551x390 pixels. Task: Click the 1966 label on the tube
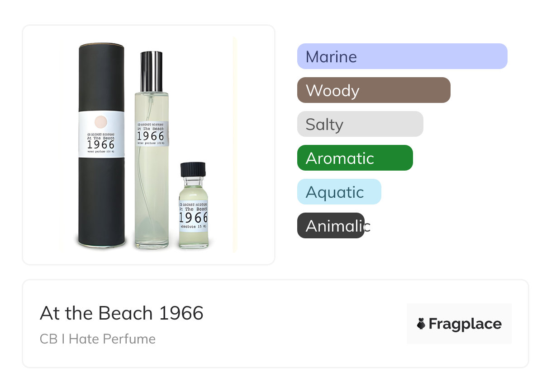(x=101, y=144)
